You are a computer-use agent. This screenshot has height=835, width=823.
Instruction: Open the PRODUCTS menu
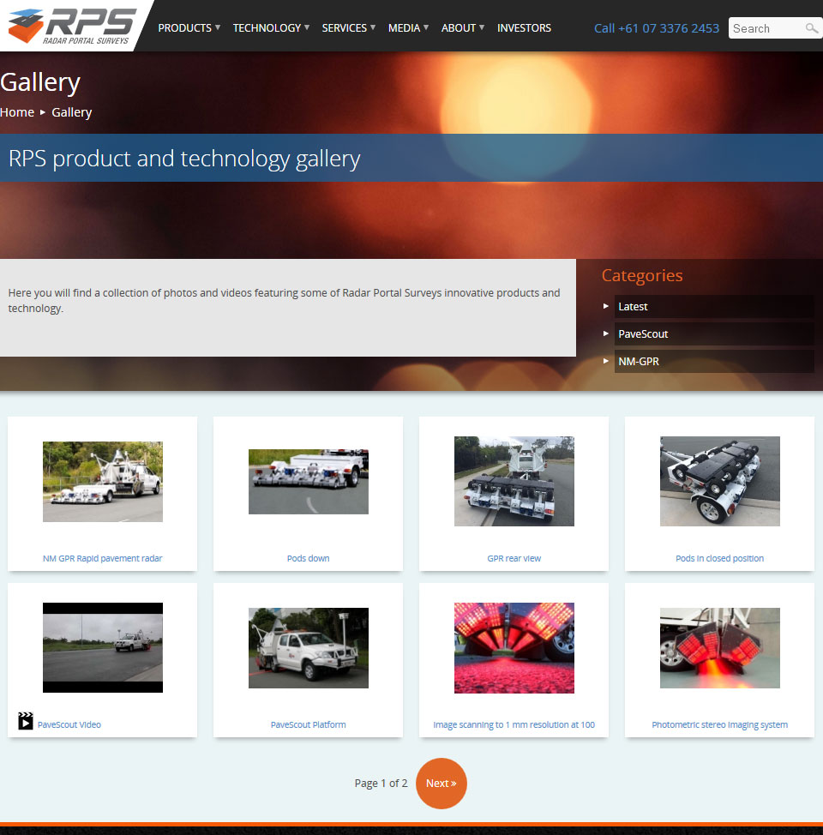(185, 28)
